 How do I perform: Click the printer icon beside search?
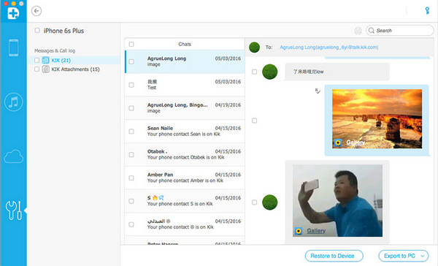pyautogui.click(x=358, y=31)
